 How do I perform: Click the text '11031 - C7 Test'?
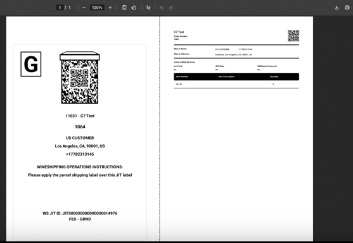80,116
